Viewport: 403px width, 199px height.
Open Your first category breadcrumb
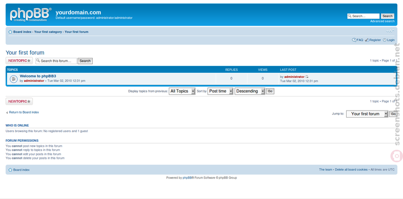point(48,32)
